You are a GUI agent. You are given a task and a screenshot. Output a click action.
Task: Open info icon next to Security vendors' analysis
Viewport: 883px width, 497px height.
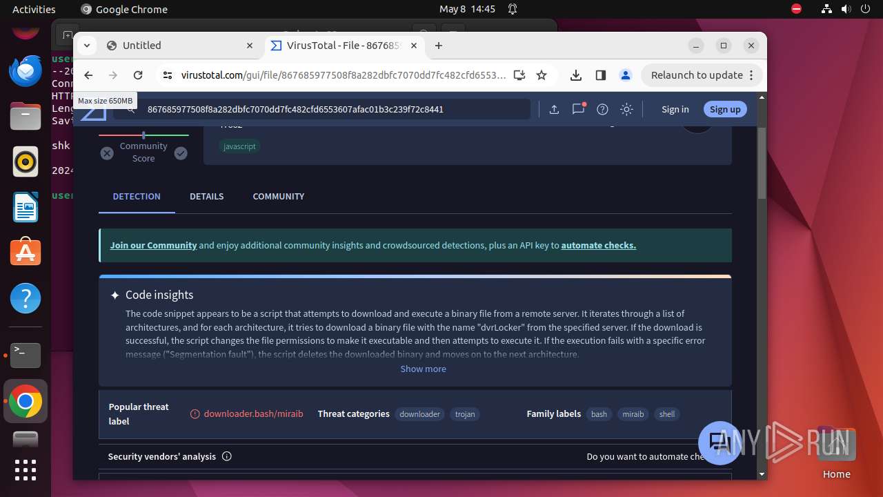tap(227, 456)
